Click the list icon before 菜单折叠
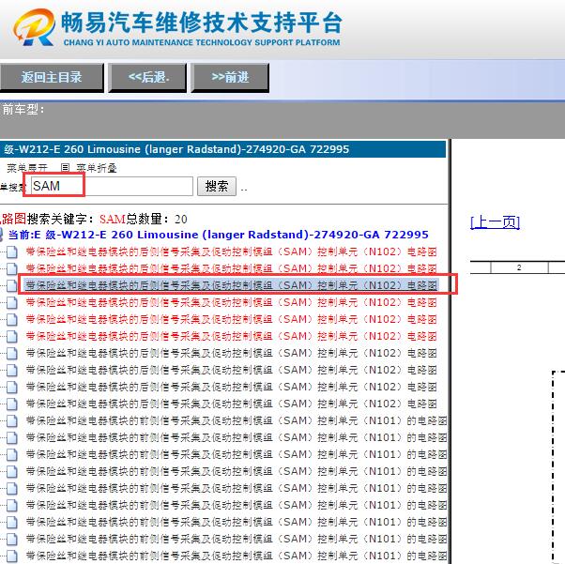Viewport: 565px width, 564px height. coord(65,168)
